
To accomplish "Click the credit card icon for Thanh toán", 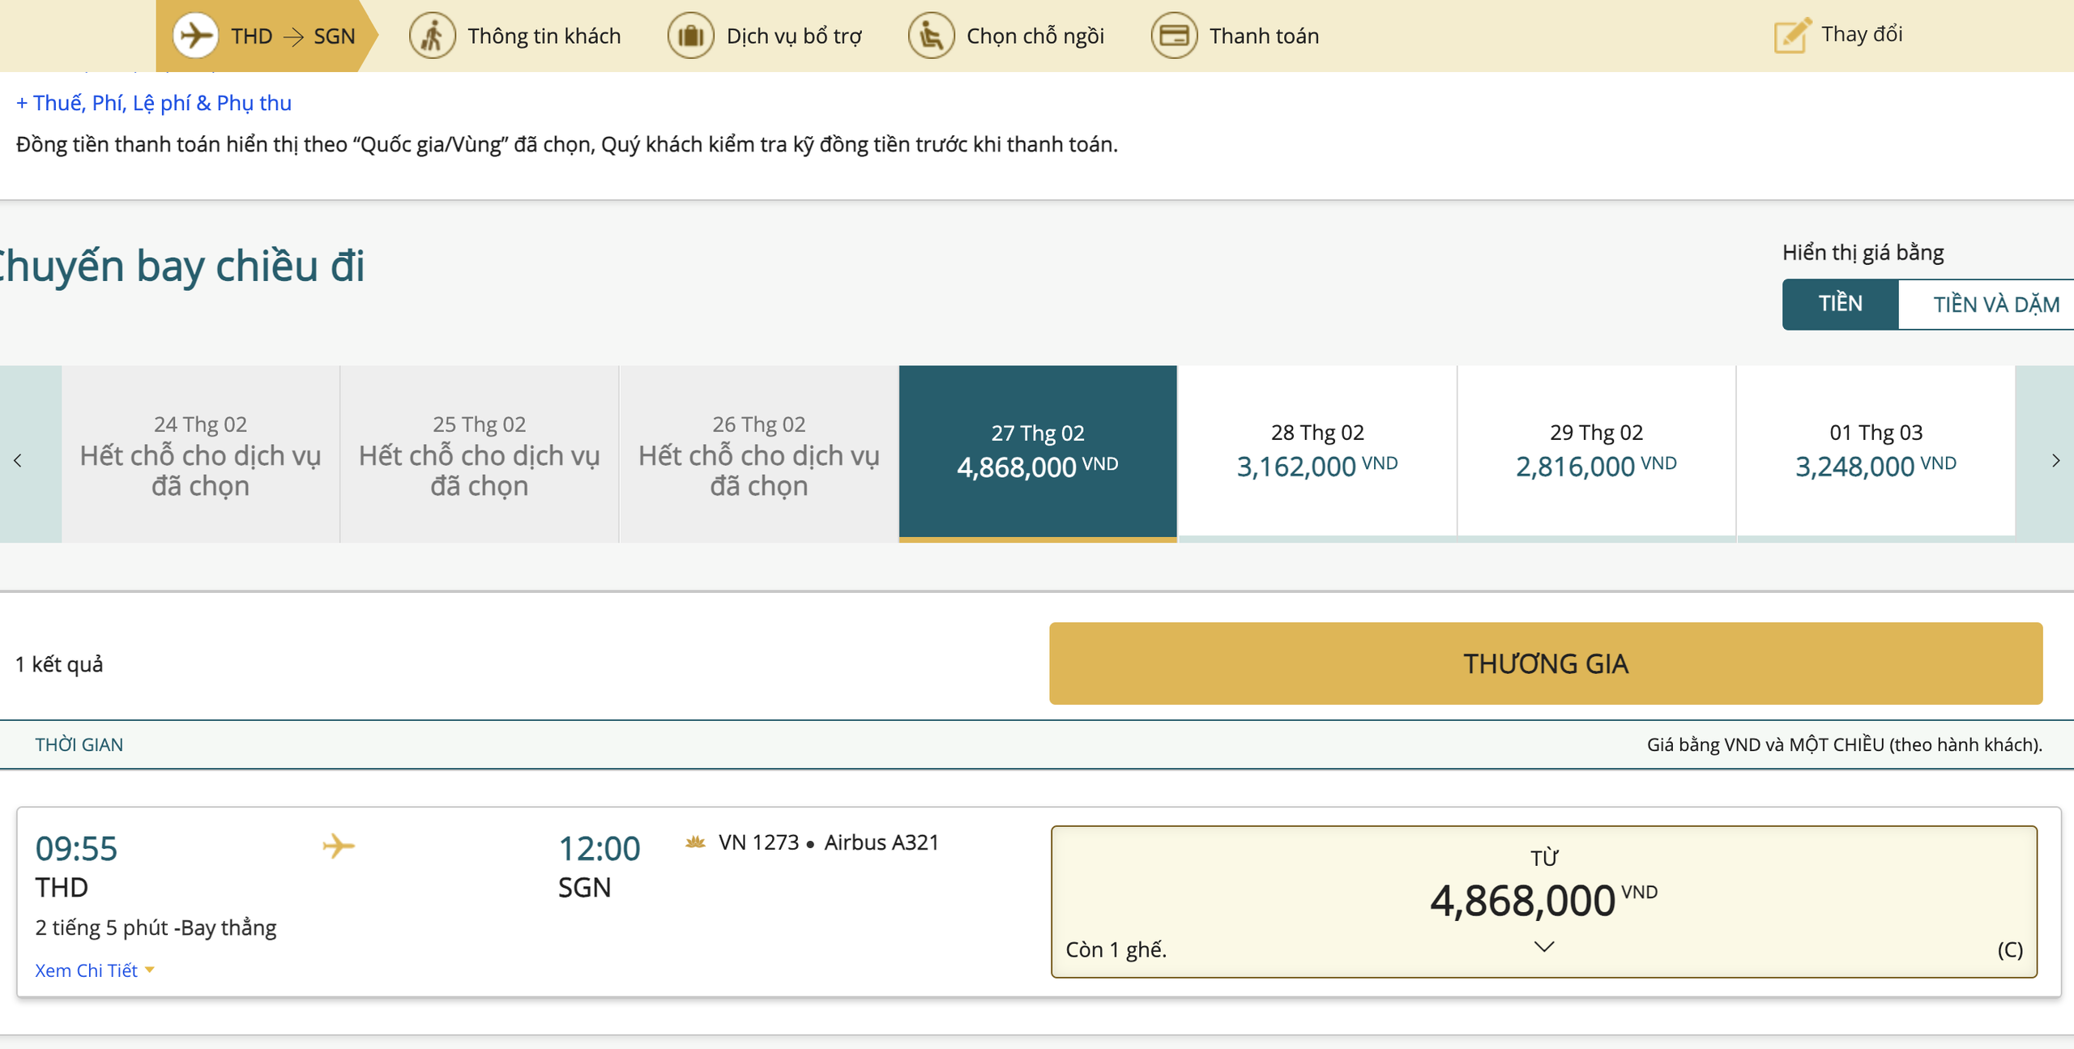I will coord(1174,36).
